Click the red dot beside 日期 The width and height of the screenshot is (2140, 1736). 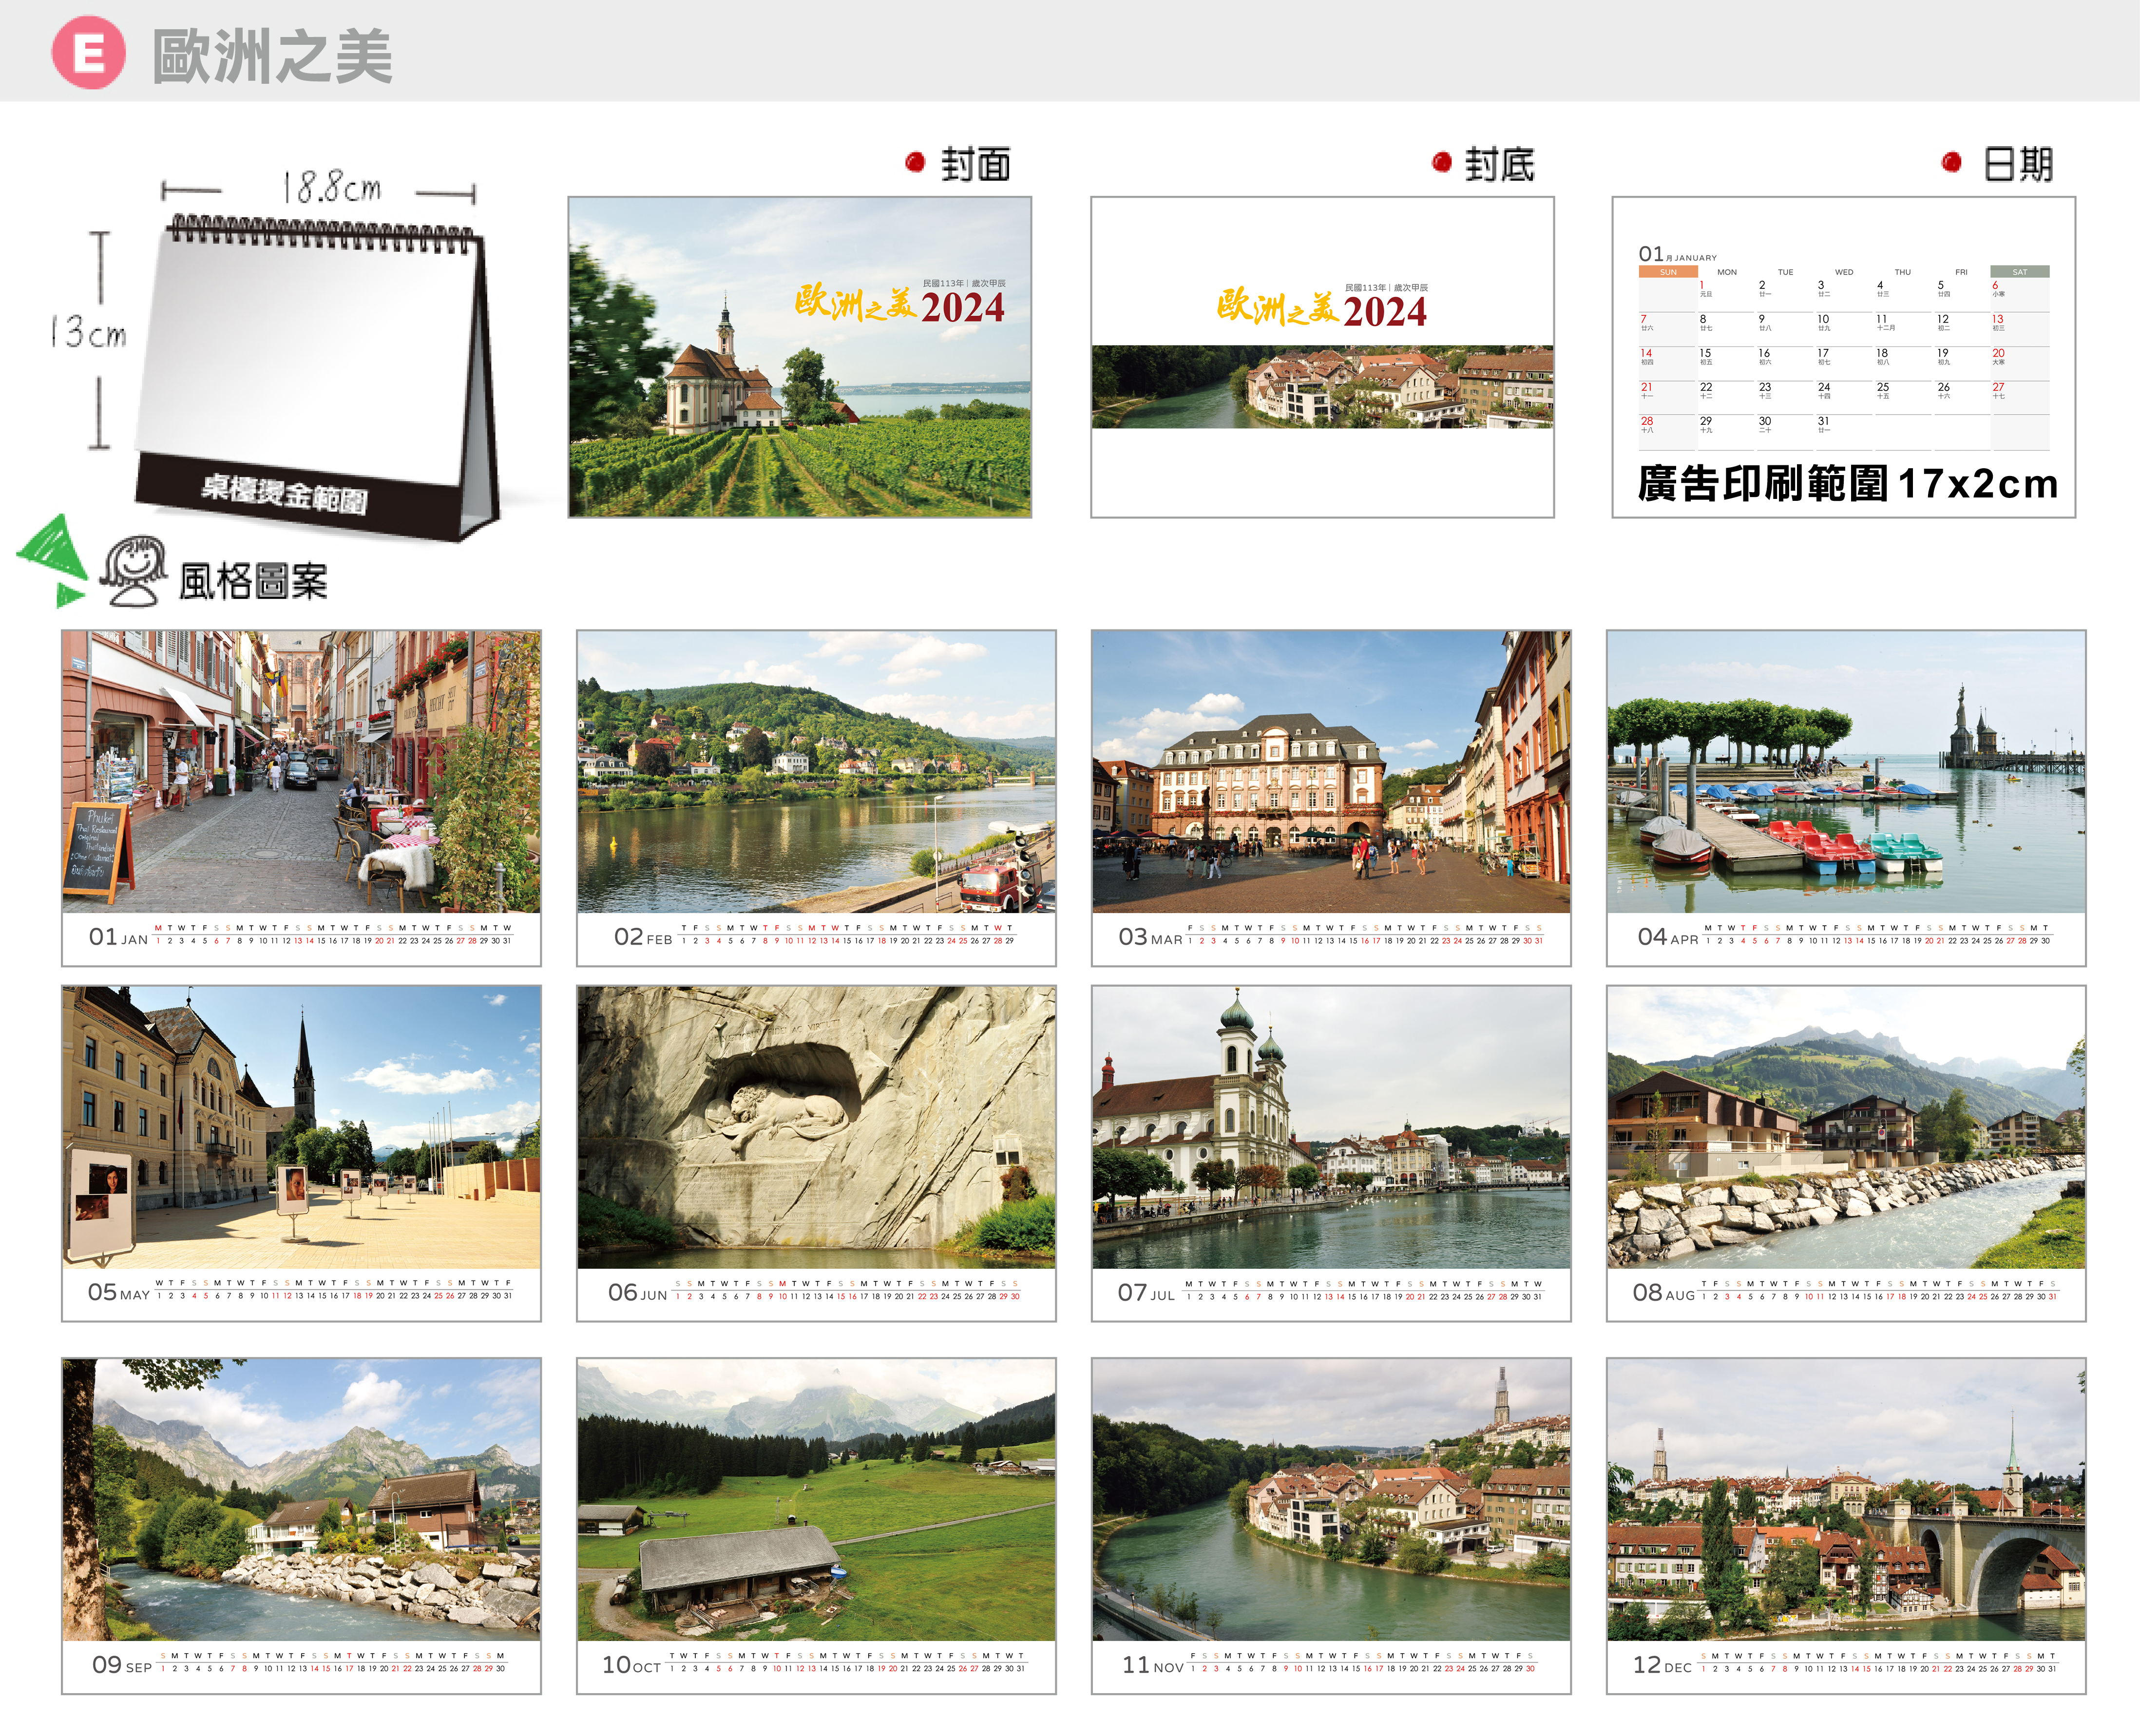(1951, 162)
